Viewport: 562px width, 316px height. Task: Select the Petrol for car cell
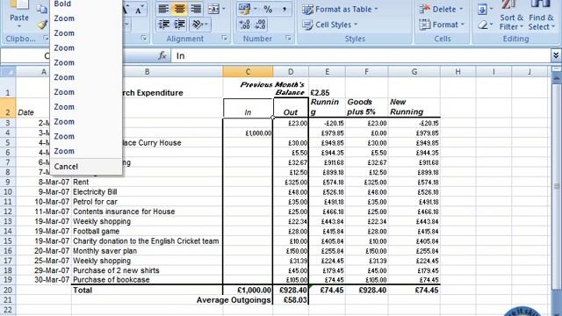[x=147, y=202]
